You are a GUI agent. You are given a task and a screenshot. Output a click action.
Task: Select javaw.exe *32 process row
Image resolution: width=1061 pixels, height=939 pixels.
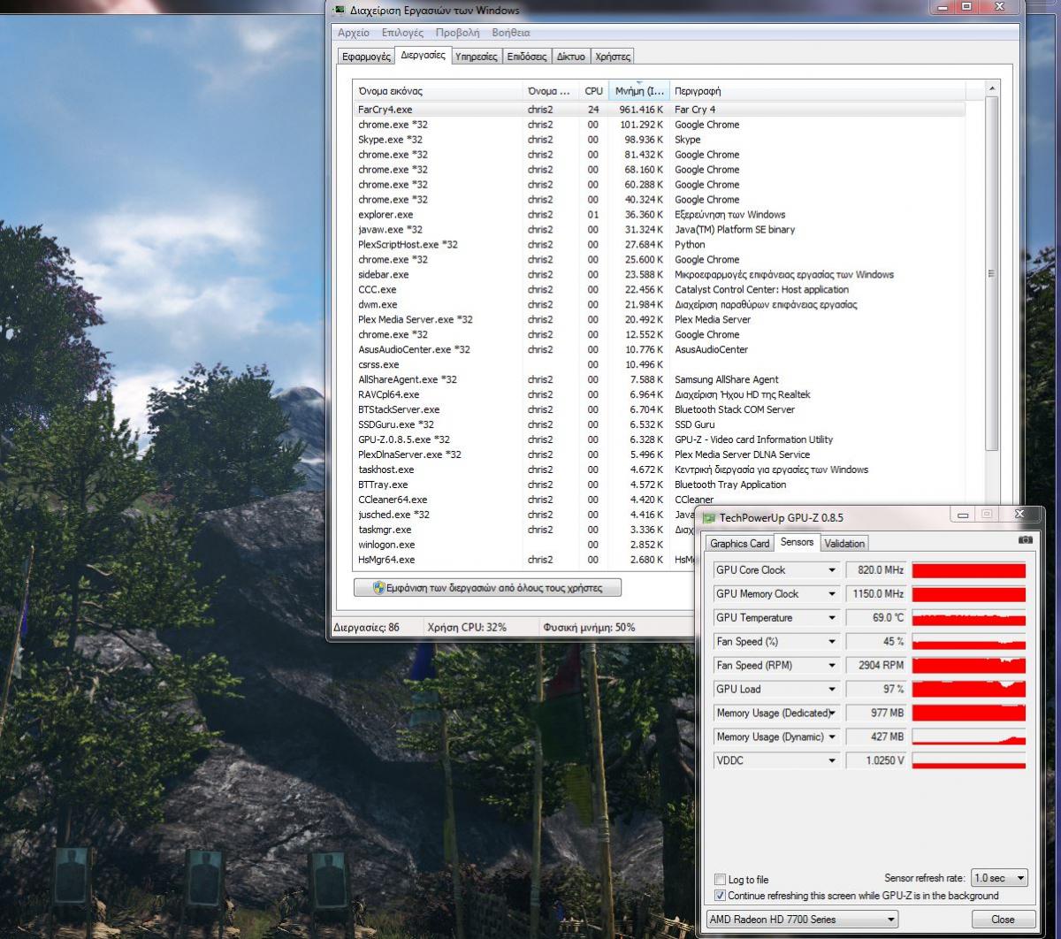[x=659, y=230]
